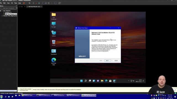Close the Library panel
Image resolution: width=177 pixels, height=99 pixels.
pos(16,6)
